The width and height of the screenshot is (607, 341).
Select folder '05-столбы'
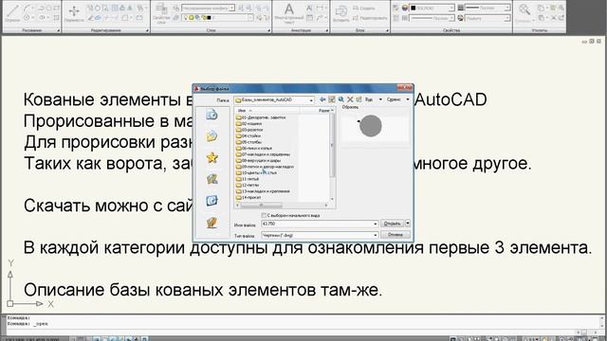[248, 142]
